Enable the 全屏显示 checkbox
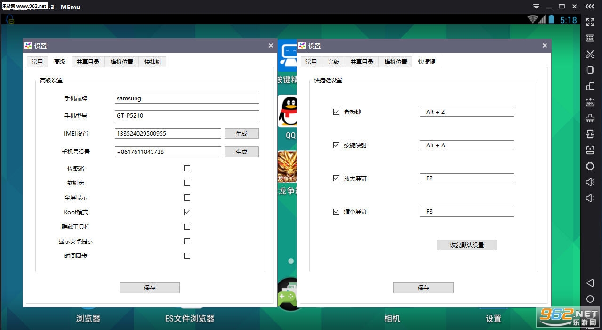602x330 pixels. point(187,197)
